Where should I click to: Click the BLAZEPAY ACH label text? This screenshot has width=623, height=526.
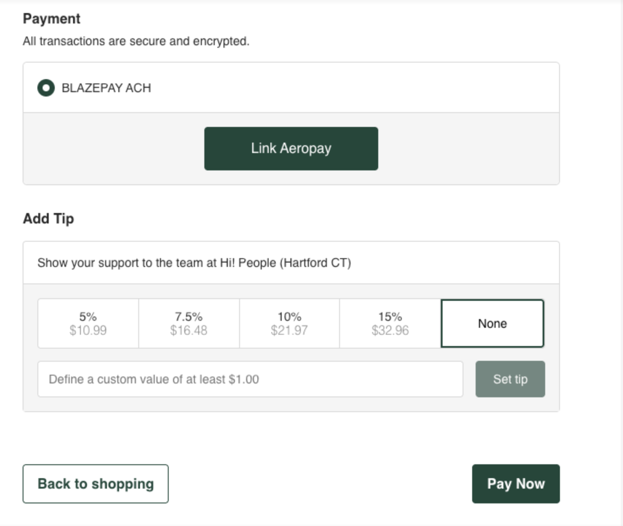(107, 88)
